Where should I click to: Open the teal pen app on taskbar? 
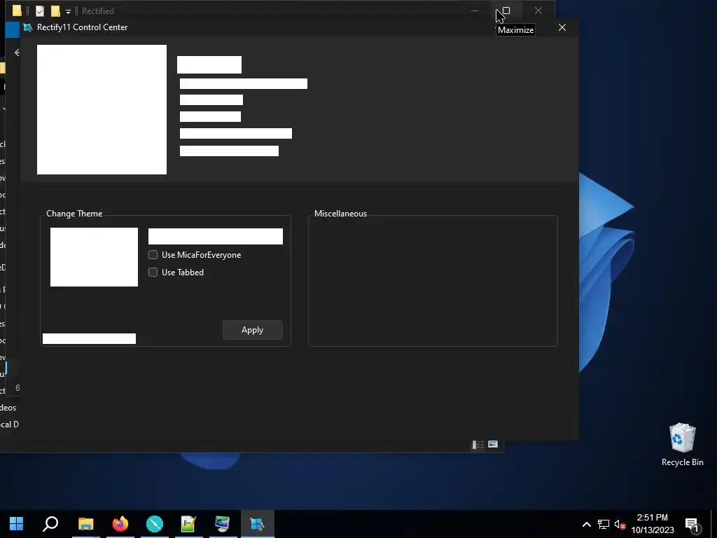pos(155,524)
